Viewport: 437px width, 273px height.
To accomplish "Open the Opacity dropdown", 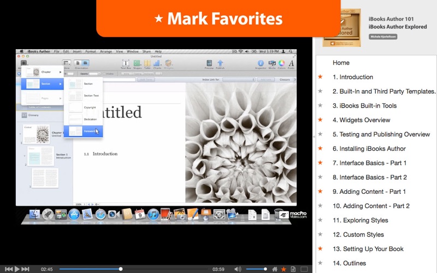I will [95, 74].
